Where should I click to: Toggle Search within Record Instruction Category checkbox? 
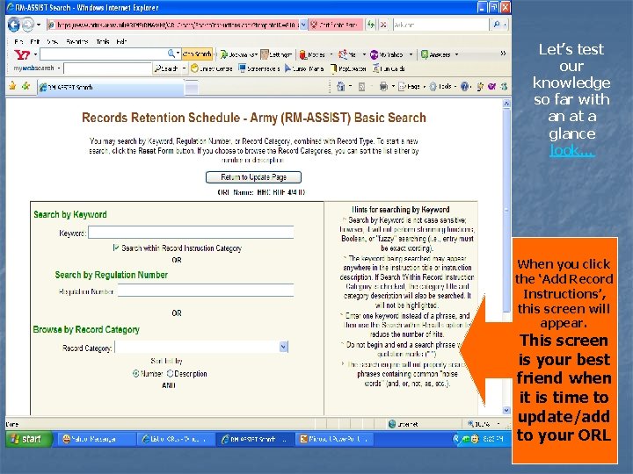(x=116, y=248)
